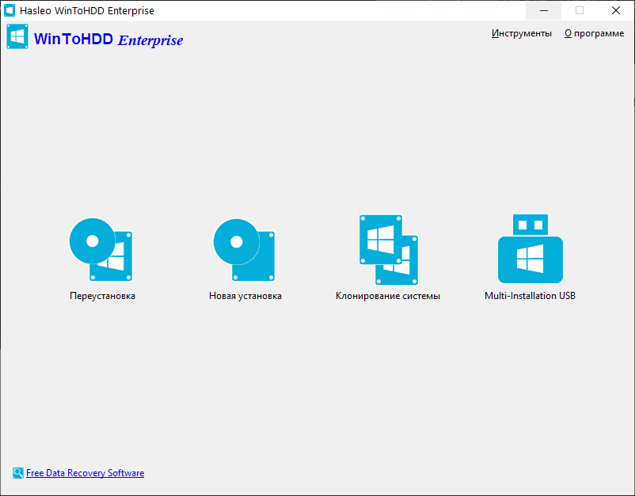Open the О программе menu

pyautogui.click(x=594, y=33)
